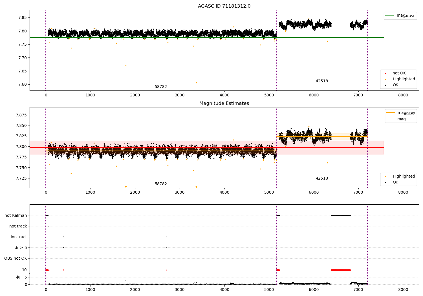Click the 'Ion. rad.' row label

(19, 237)
